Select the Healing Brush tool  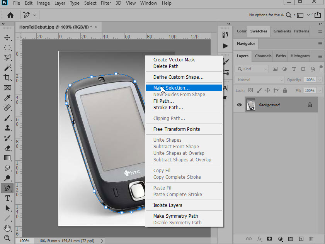tap(7, 108)
